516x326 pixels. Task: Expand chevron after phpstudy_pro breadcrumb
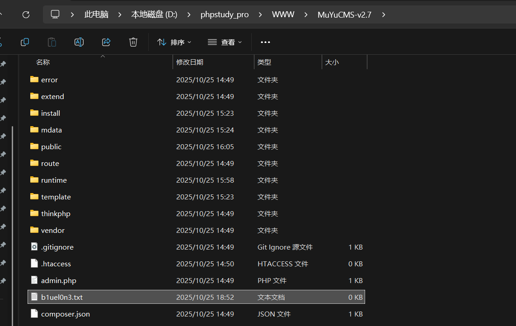(x=260, y=14)
